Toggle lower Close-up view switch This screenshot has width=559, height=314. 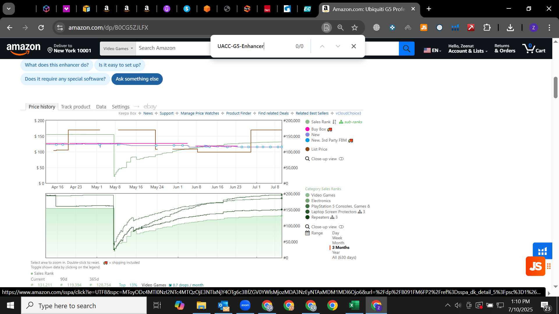click(x=341, y=227)
